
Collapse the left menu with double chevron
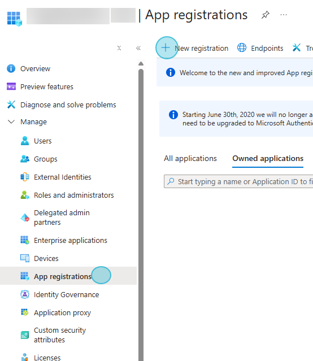pyautogui.click(x=138, y=48)
